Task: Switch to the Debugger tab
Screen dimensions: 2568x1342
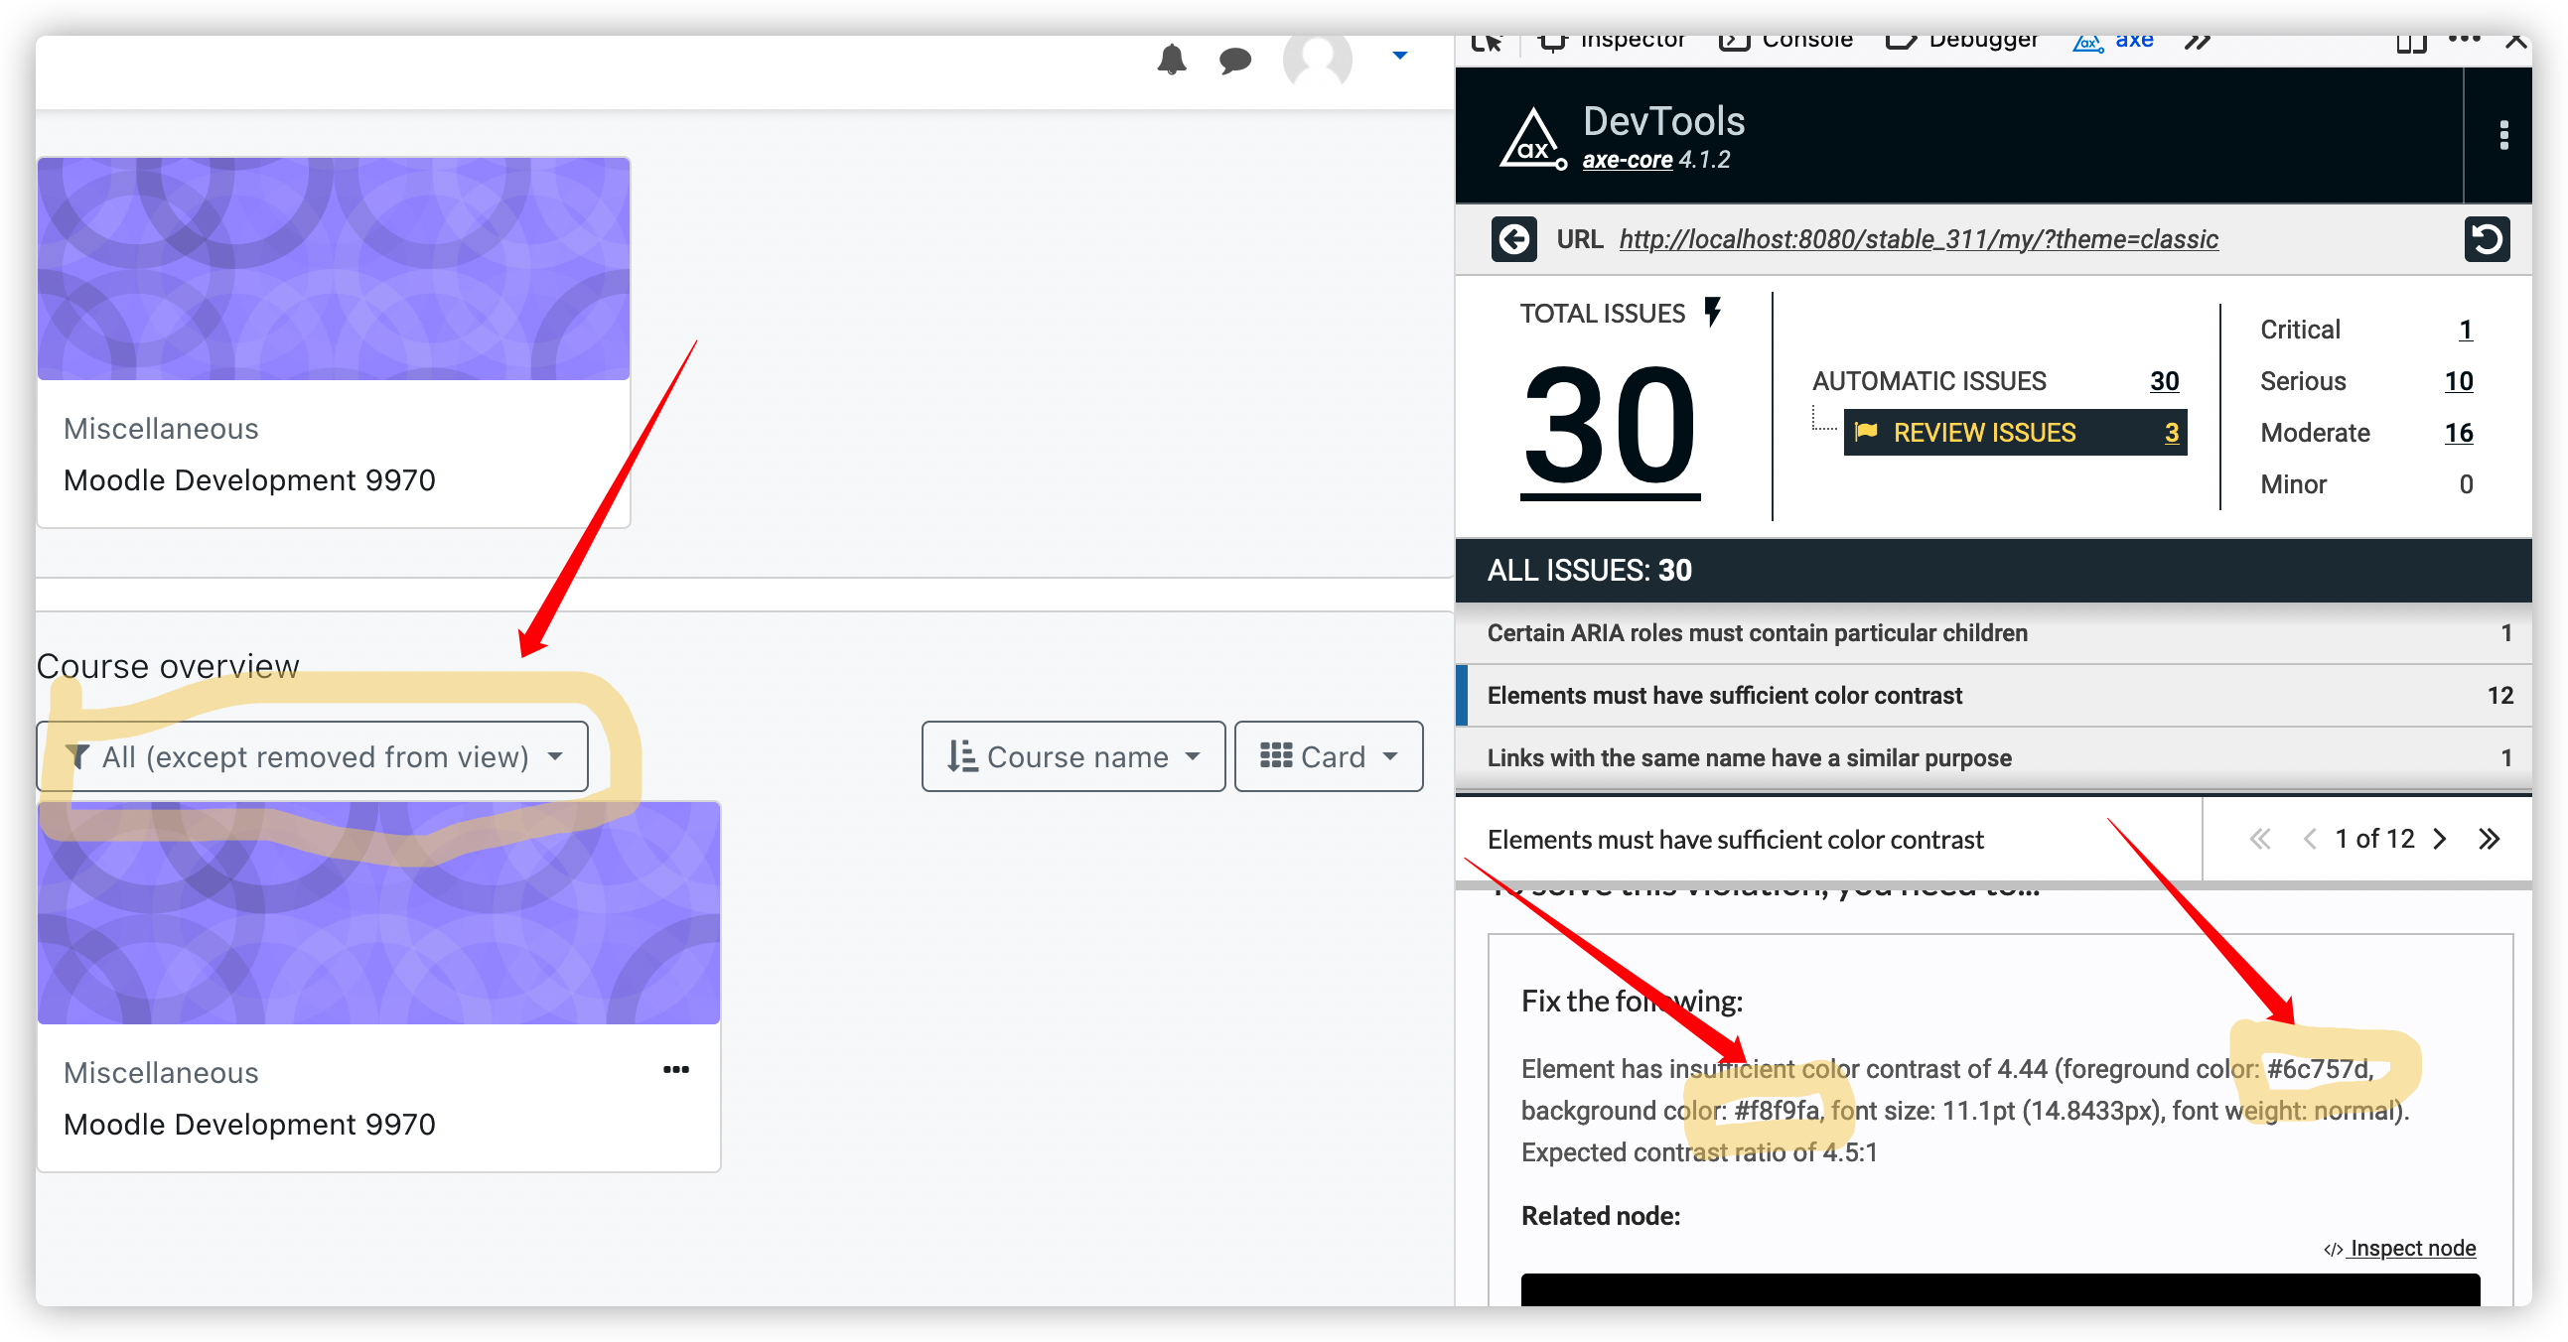Action: 1962,41
